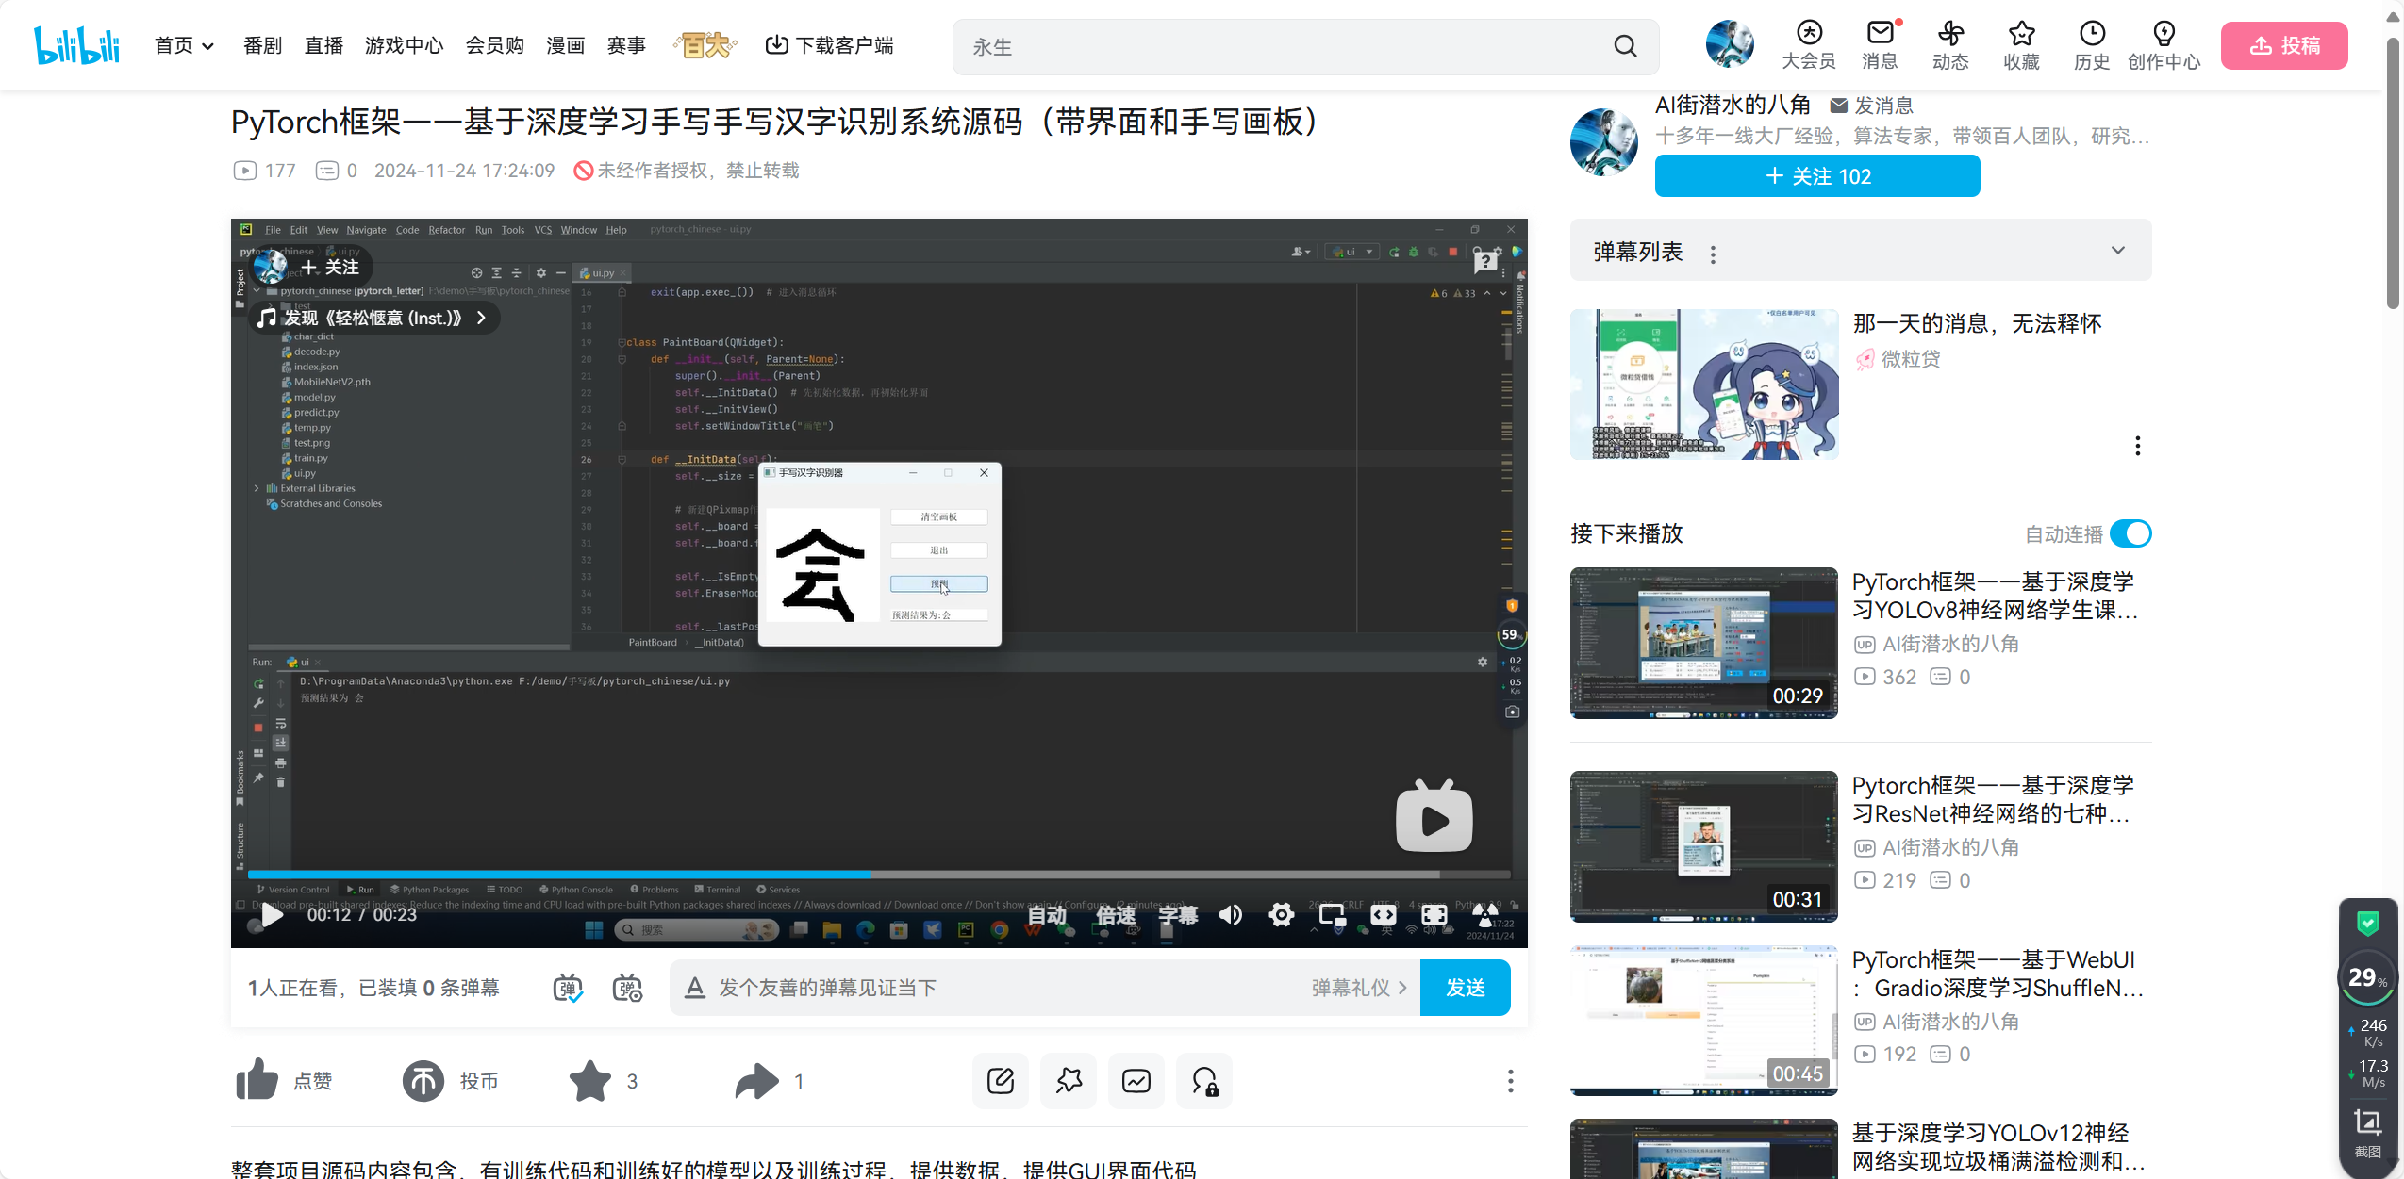The height and width of the screenshot is (1179, 2404).
Task: Click 下载客户端 download client link
Action: point(829,45)
